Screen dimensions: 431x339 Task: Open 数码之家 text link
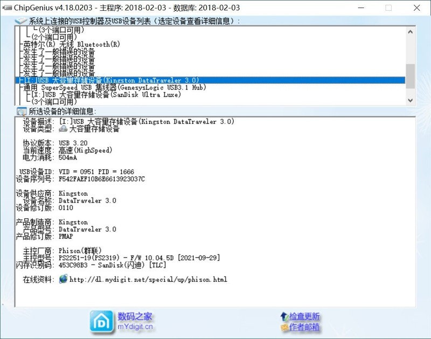click(x=135, y=316)
